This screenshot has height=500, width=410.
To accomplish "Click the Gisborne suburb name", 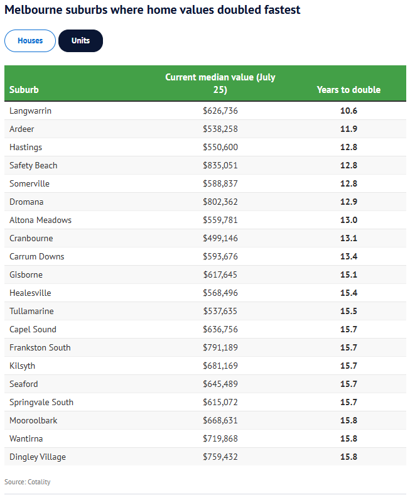I will tap(26, 274).
